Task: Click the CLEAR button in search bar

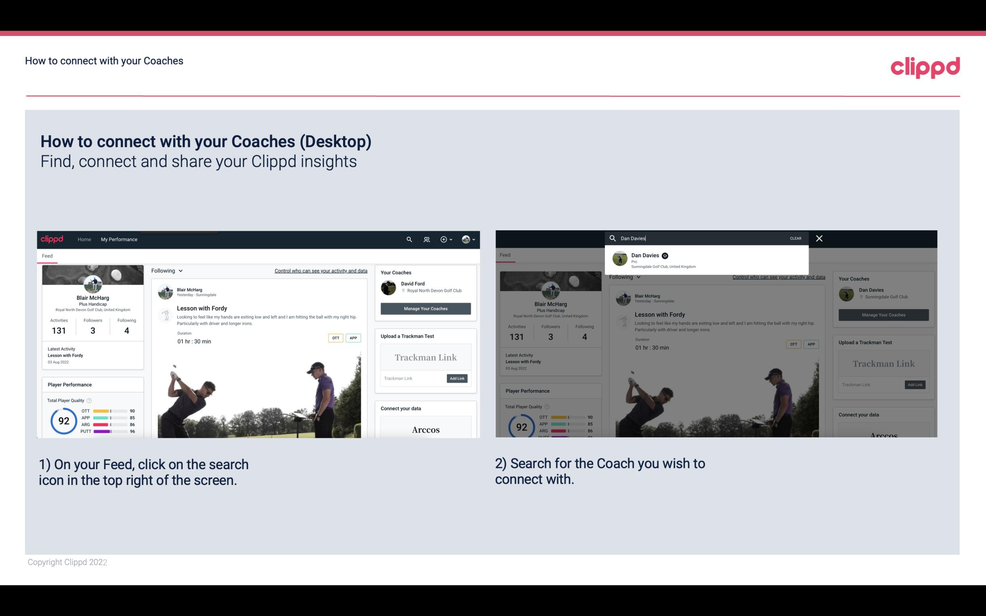Action: 795,238
